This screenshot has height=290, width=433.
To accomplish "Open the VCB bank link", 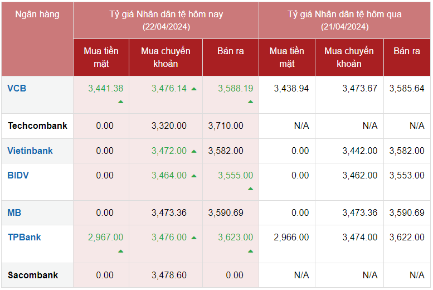I will click(17, 88).
